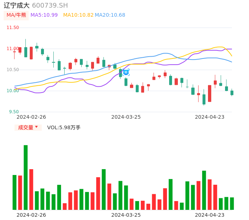Click the VOL:5.98万手 volume label
This screenshot has width=249, height=220.
pyautogui.click(x=64, y=127)
